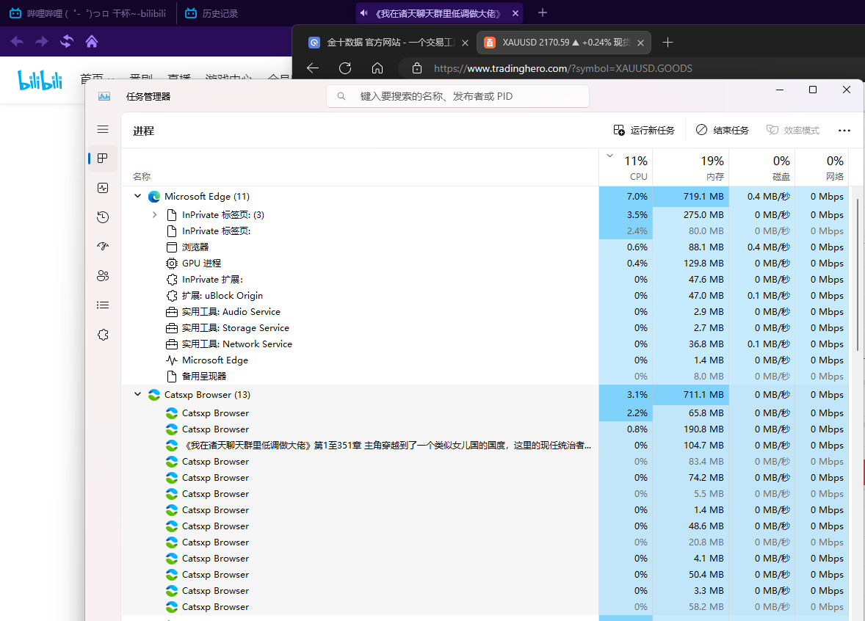Open the App history page in sidebar
The image size is (865, 621).
(103, 217)
